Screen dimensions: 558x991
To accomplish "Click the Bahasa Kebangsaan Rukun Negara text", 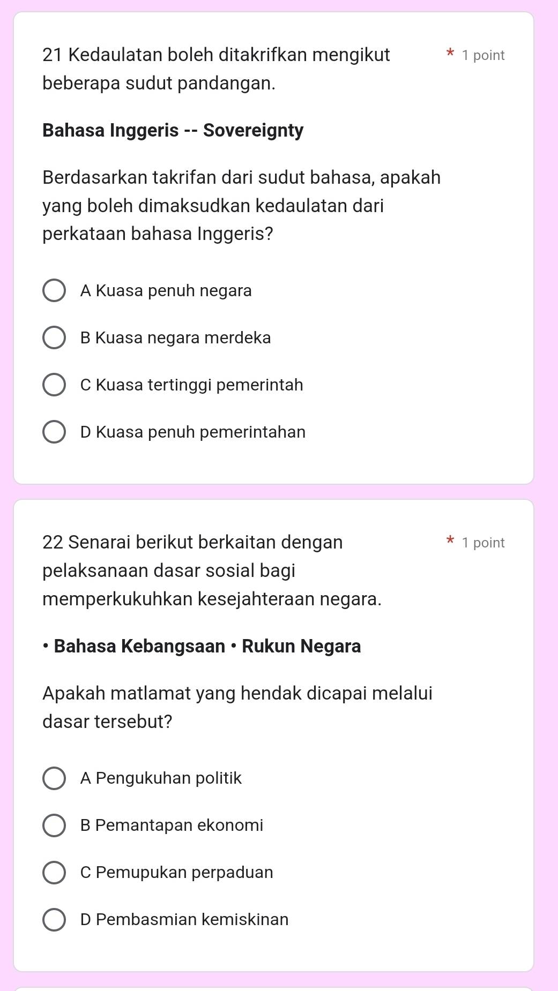I will (202, 645).
